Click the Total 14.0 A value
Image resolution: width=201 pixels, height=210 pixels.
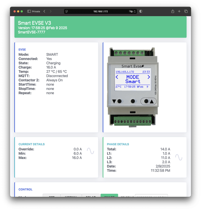[165, 149]
